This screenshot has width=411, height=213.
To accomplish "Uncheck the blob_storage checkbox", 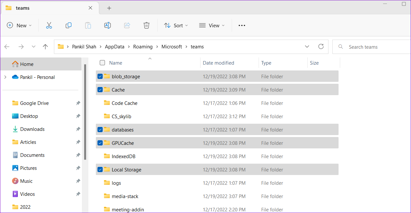I will (x=100, y=76).
